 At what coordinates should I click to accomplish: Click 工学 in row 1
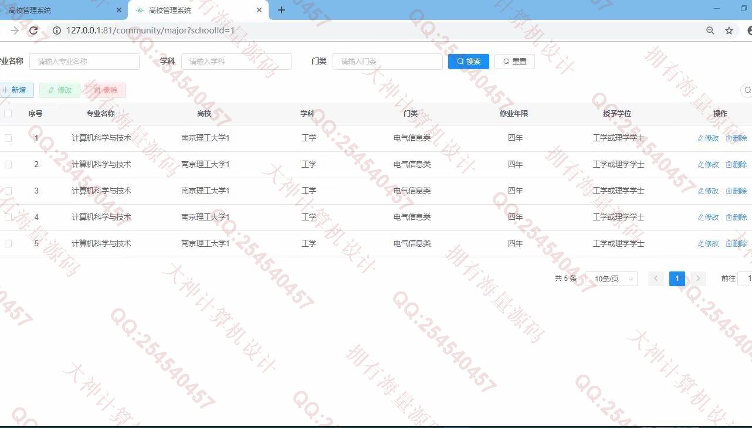(x=309, y=138)
